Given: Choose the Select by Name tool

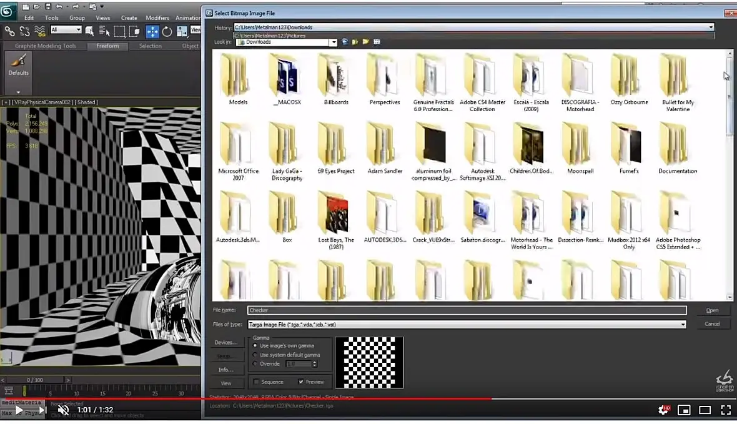Looking at the screenshot, I should point(104,31).
